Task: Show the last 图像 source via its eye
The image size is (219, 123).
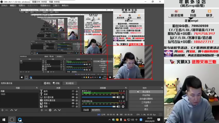Action: [73, 106]
